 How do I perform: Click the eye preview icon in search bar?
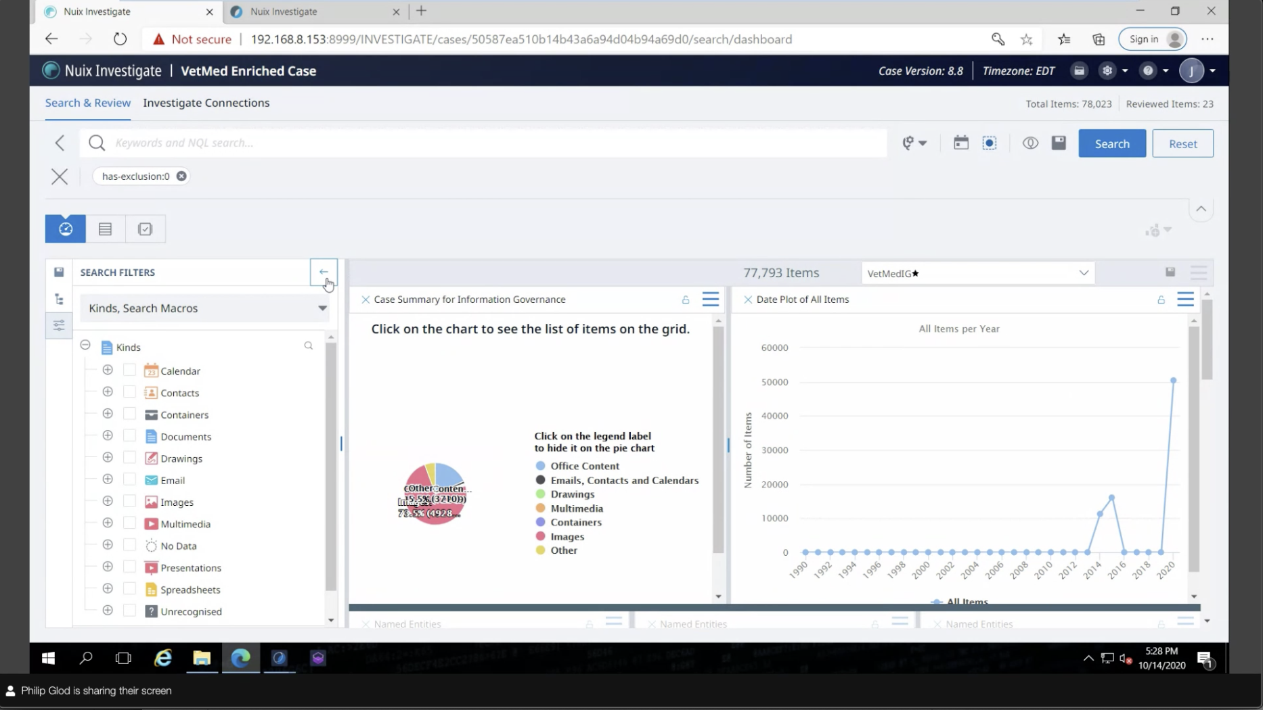1030,143
